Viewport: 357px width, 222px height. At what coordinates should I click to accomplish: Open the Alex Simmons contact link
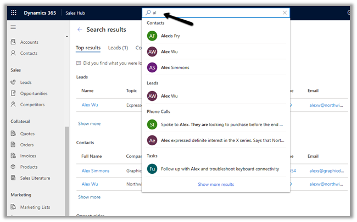click(x=96, y=171)
